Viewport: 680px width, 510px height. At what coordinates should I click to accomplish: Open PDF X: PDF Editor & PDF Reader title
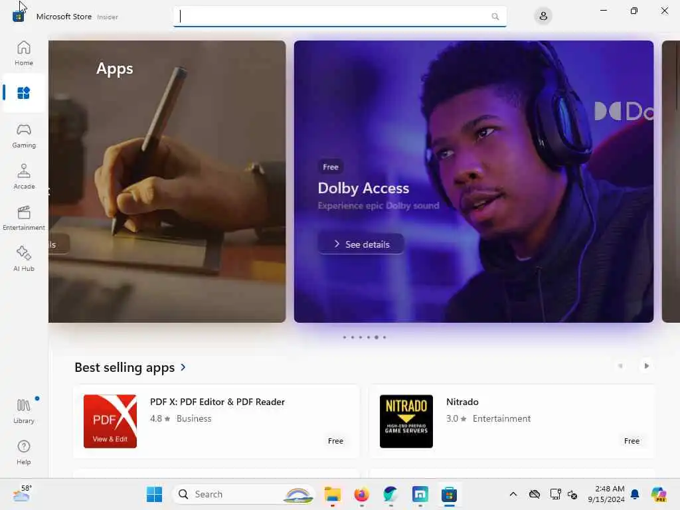pos(217,402)
